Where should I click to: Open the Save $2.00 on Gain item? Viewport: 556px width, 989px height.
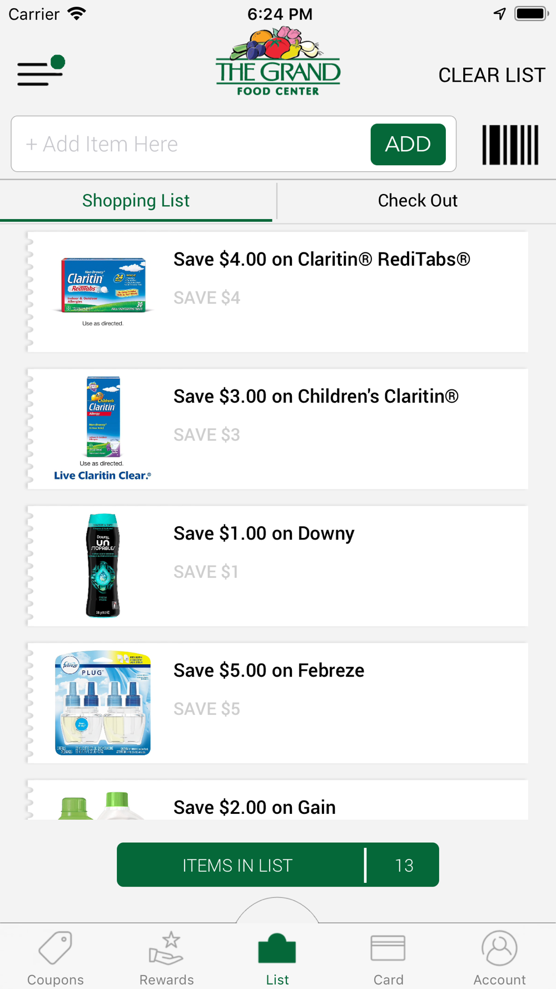278,800
